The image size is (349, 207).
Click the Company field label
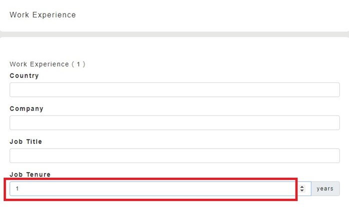point(26,109)
